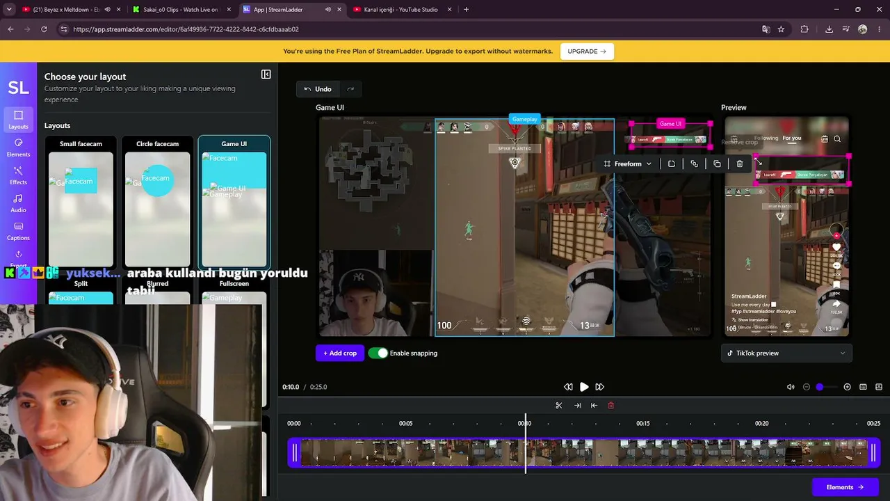Click the timeline zoom slider handle

(820, 387)
